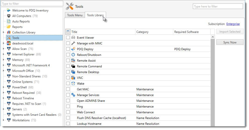The image size is (249, 130).
Task: Click the Internet Explorer collection icon
Action: pos(9,54)
